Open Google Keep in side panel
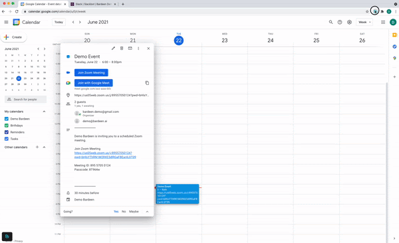 (x=394, y=35)
